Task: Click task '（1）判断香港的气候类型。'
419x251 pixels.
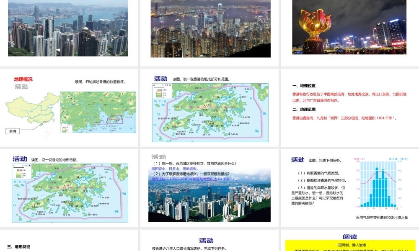Action: coord(319,173)
